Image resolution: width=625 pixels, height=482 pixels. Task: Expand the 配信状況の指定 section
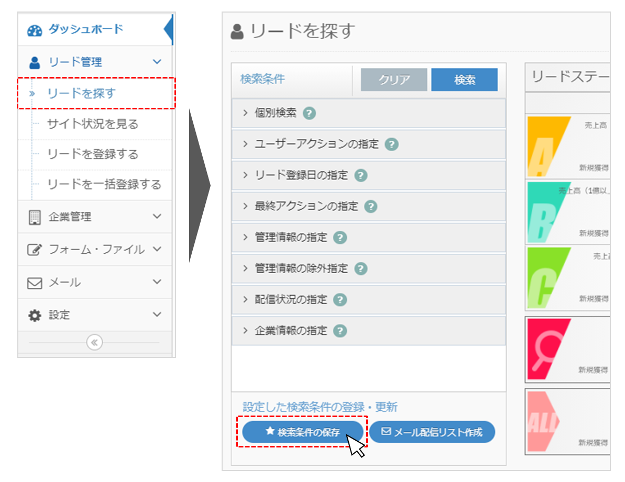coord(368,300)
